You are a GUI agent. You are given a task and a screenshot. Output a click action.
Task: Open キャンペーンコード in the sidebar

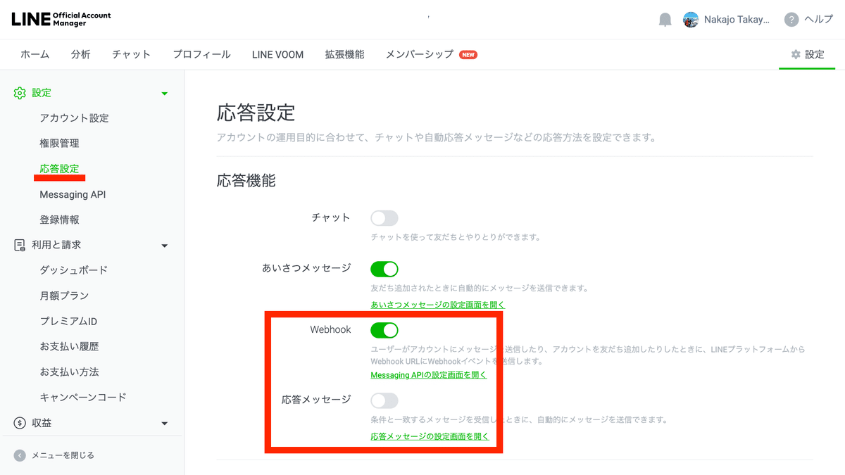[83, 397]
